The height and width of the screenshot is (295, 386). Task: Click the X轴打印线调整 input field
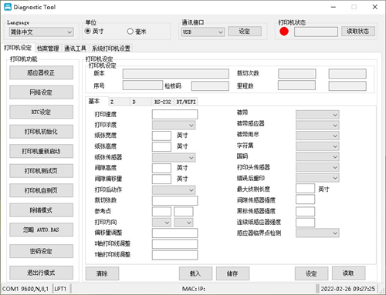pos(174,244)
